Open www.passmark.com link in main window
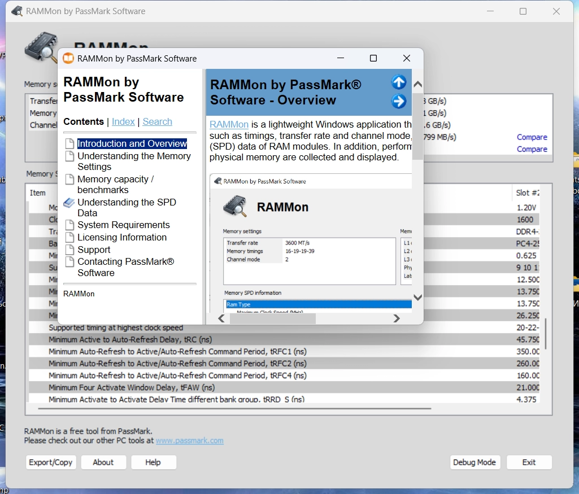This screenshot has width=579, height=494. point(189,440)
